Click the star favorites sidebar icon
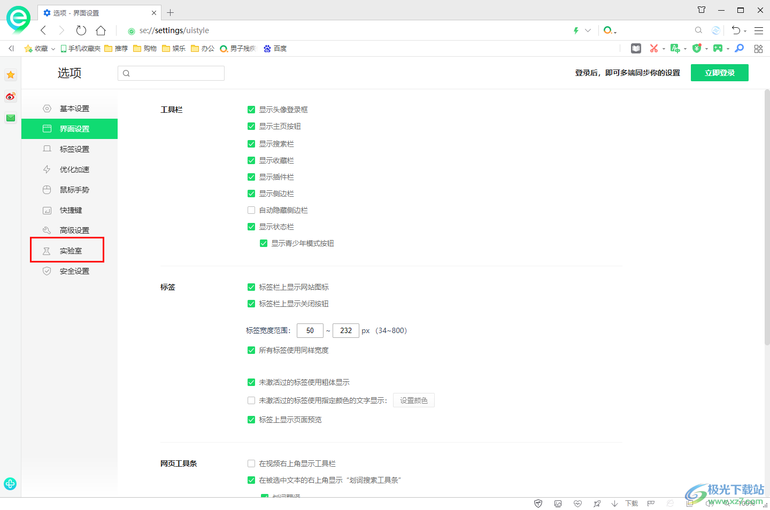The height and width of the screenshot is (510, 770). coord(11,75)
